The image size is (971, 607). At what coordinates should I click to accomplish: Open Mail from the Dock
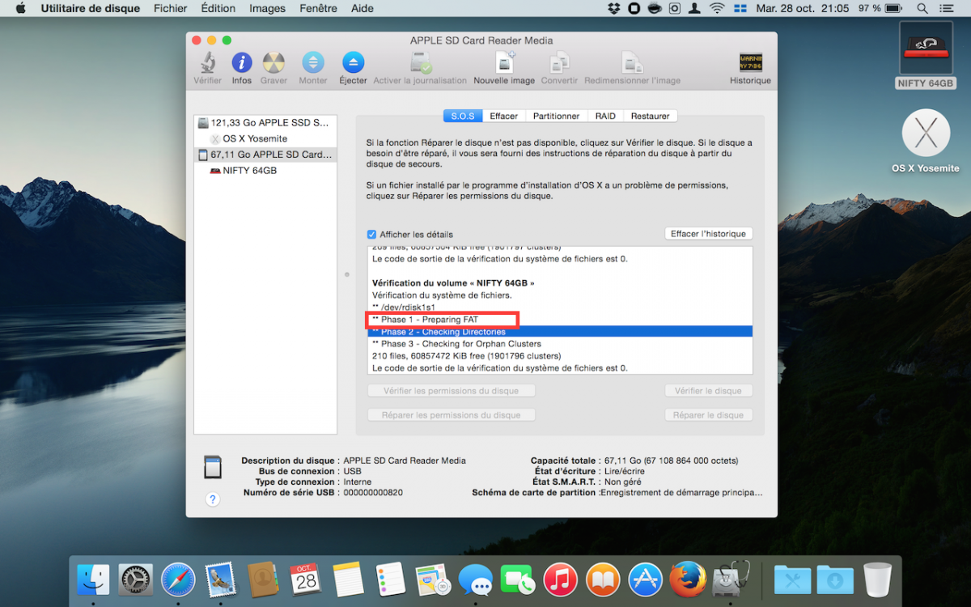[x=220, y=579]
